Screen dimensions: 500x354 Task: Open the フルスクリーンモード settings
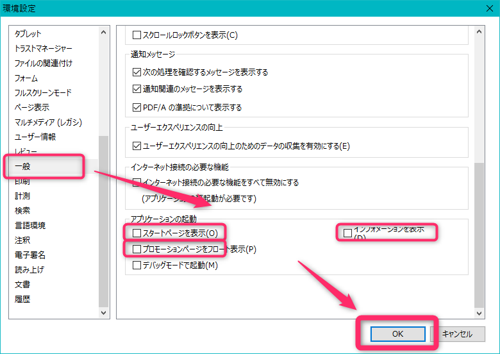pyautogui.click(x=43, y=93)
